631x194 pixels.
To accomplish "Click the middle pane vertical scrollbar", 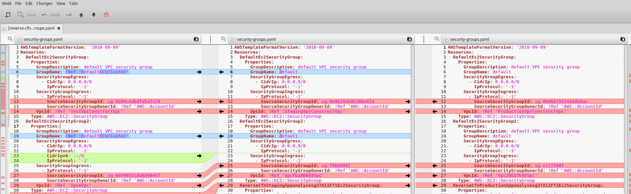I will tap(413, 119).
